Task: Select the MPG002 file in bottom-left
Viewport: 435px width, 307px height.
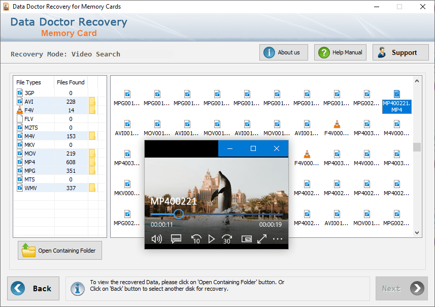Action: (x=127, y=218)
